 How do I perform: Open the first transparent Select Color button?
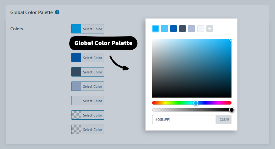coord(88,115)
